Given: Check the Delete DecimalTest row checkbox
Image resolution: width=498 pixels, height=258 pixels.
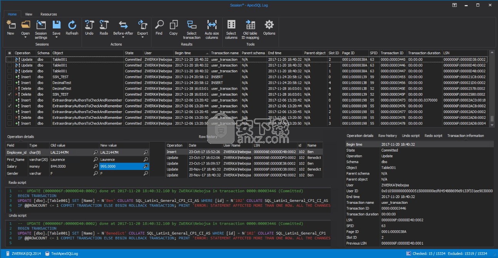Looking at the screenshot, I should [10, 88].
